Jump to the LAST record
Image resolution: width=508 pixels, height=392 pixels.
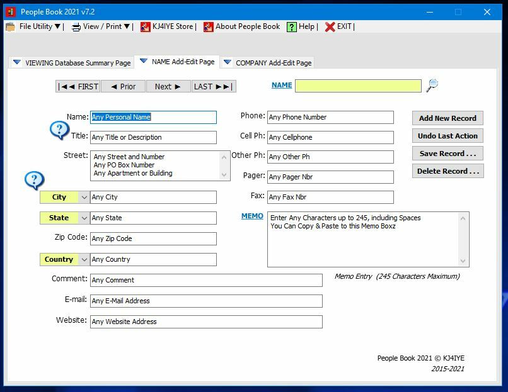coord(214,87)
